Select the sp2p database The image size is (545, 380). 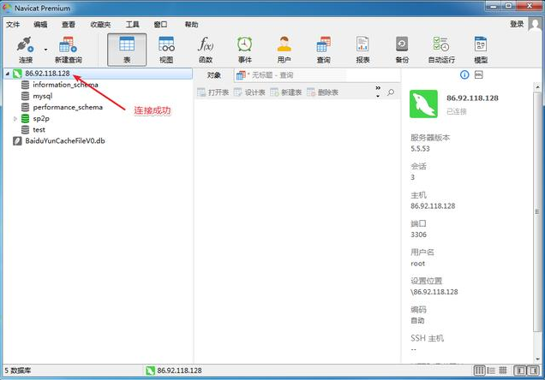coord(41,119)
